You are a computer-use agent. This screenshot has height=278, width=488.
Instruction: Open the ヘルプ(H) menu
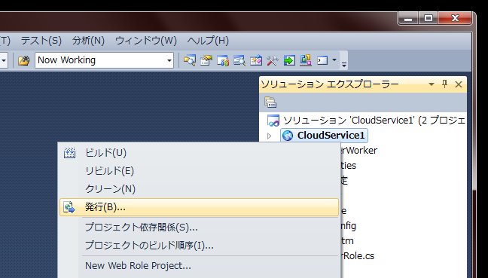pos(208,41)
